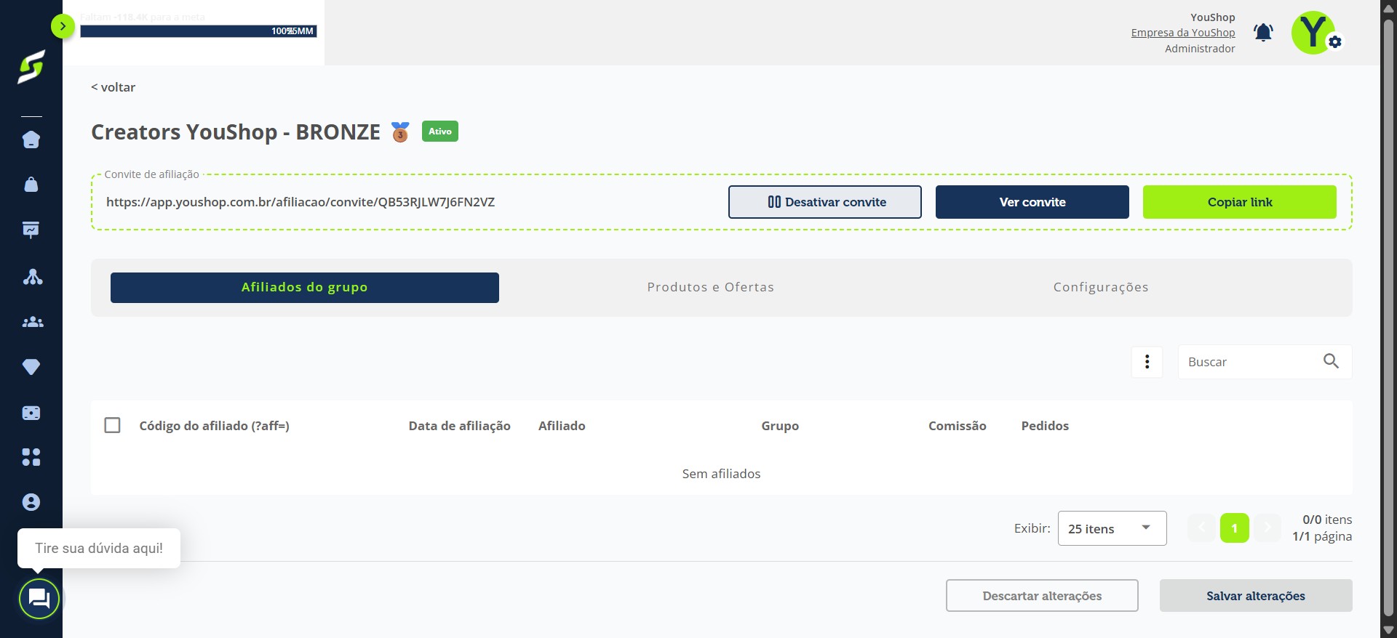The height and width of the screenshot is (638, 1397).
Task: Switch to the Produtos e Ofertas tab
Action: (x=711, y=288)
